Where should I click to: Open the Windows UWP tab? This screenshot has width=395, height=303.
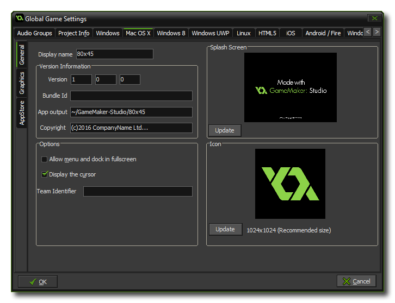point(211,33)
